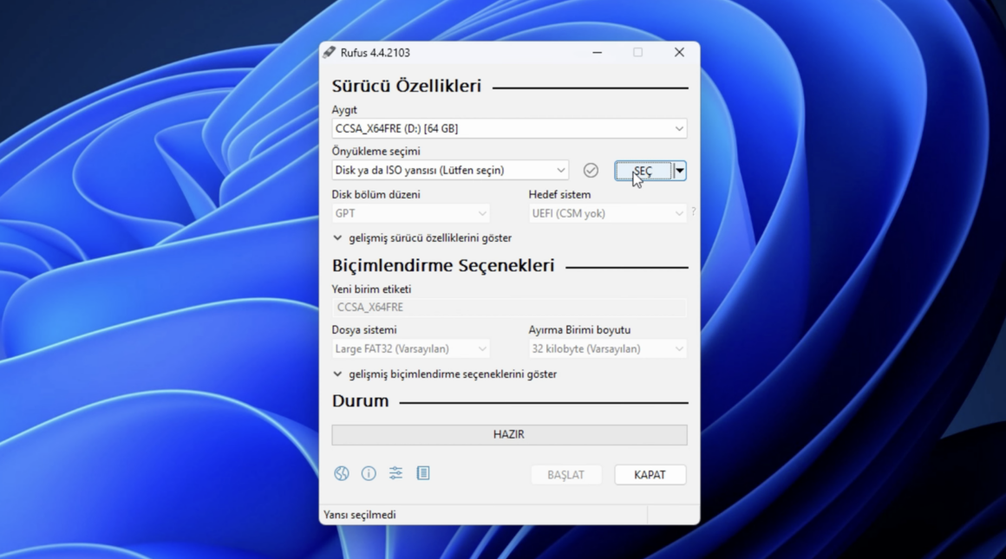Click the BAŞLAT start button
Viewport: 1006px width, 559px height.
click(565, 475)
